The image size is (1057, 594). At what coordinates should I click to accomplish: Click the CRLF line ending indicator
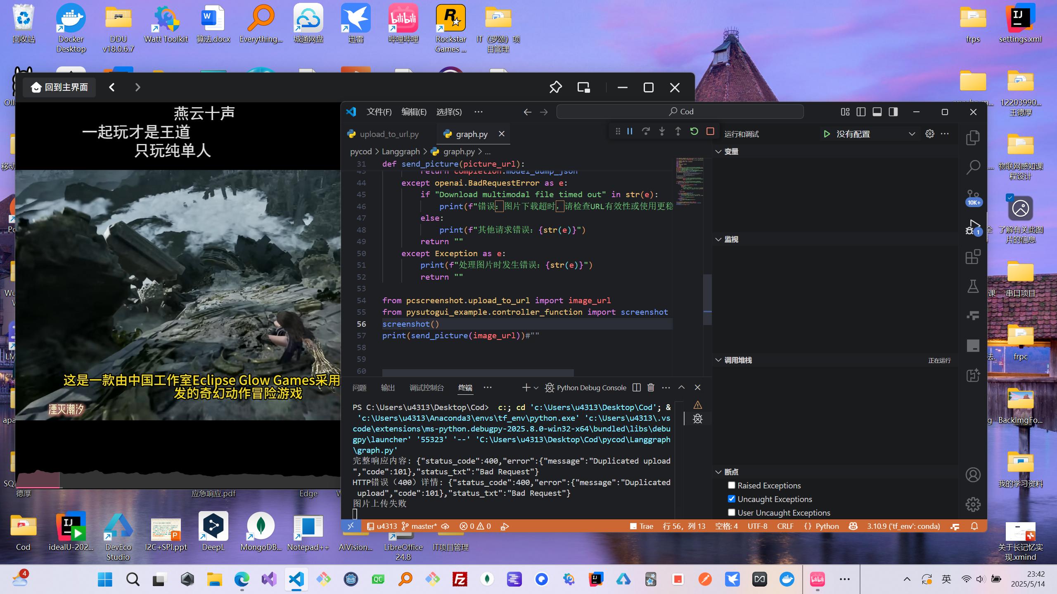(785, 526)
